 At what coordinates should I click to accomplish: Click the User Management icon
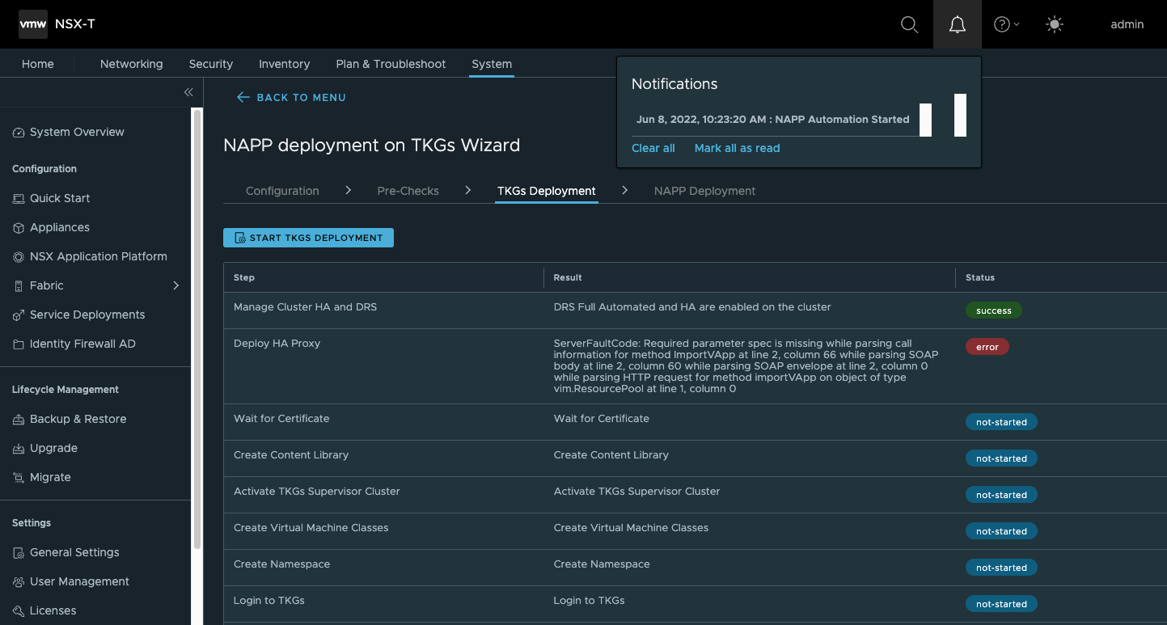coord(19,582)
